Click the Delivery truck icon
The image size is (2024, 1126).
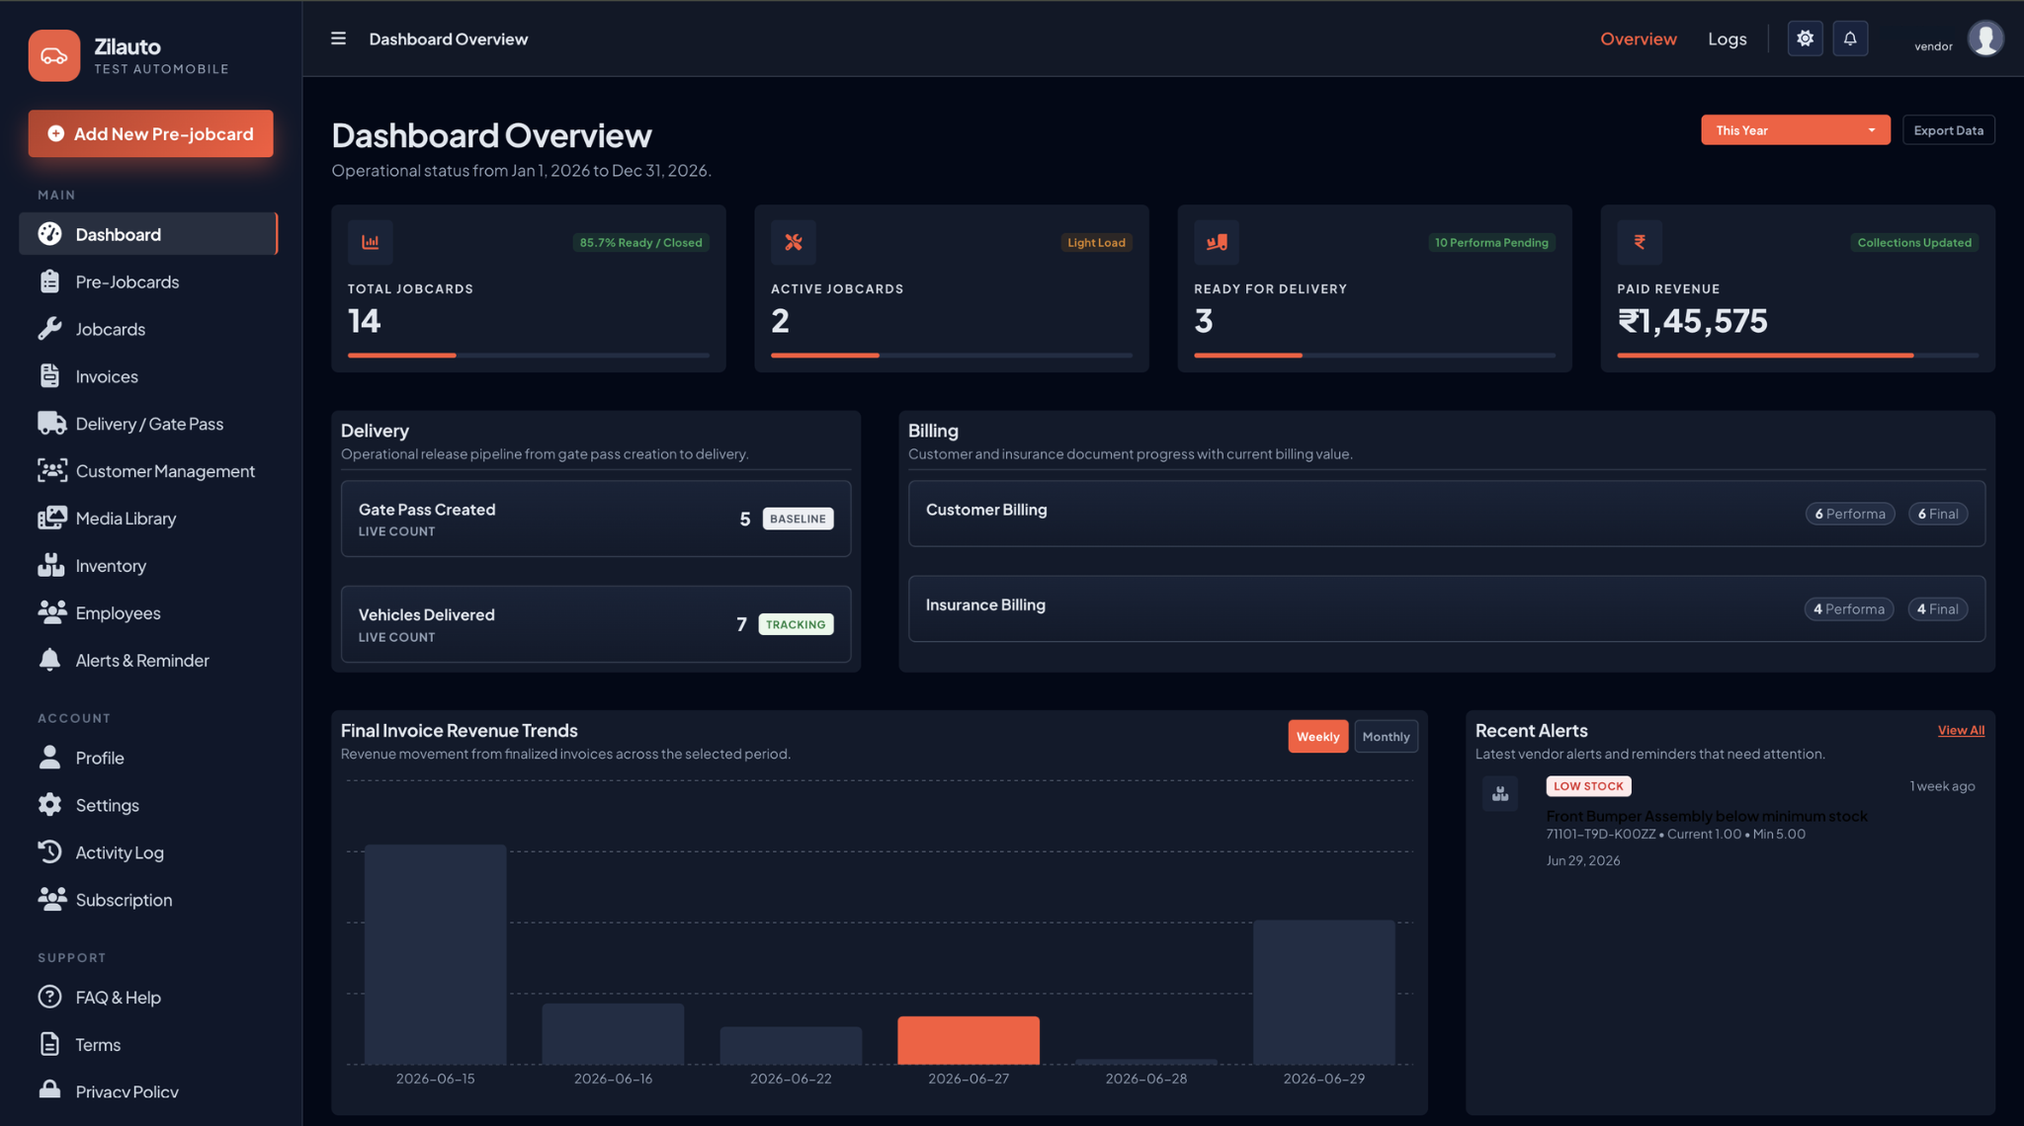click(x=51, y=424)
